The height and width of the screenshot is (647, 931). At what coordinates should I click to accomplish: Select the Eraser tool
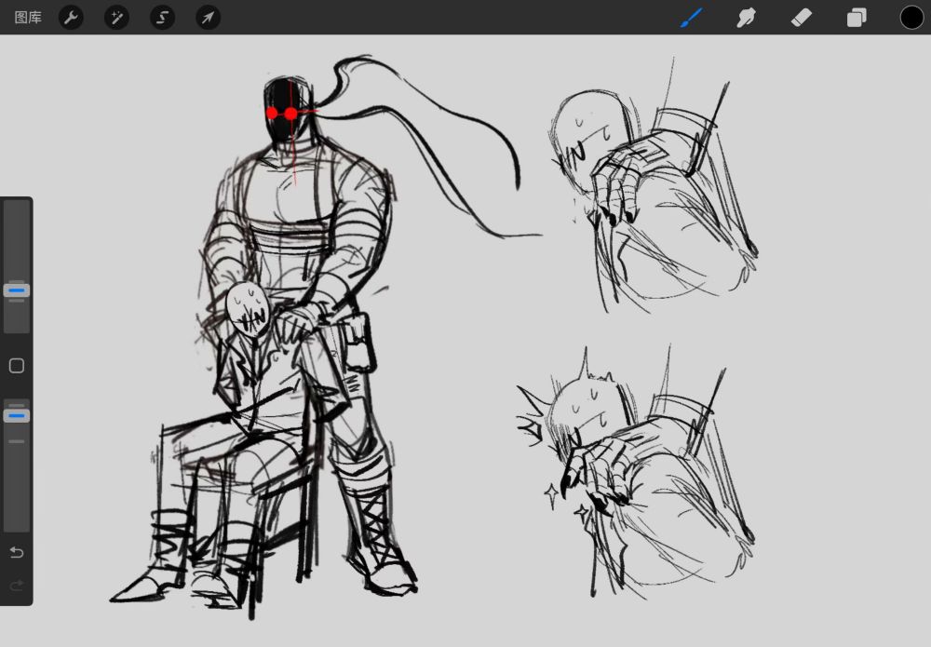click(801, 18)
